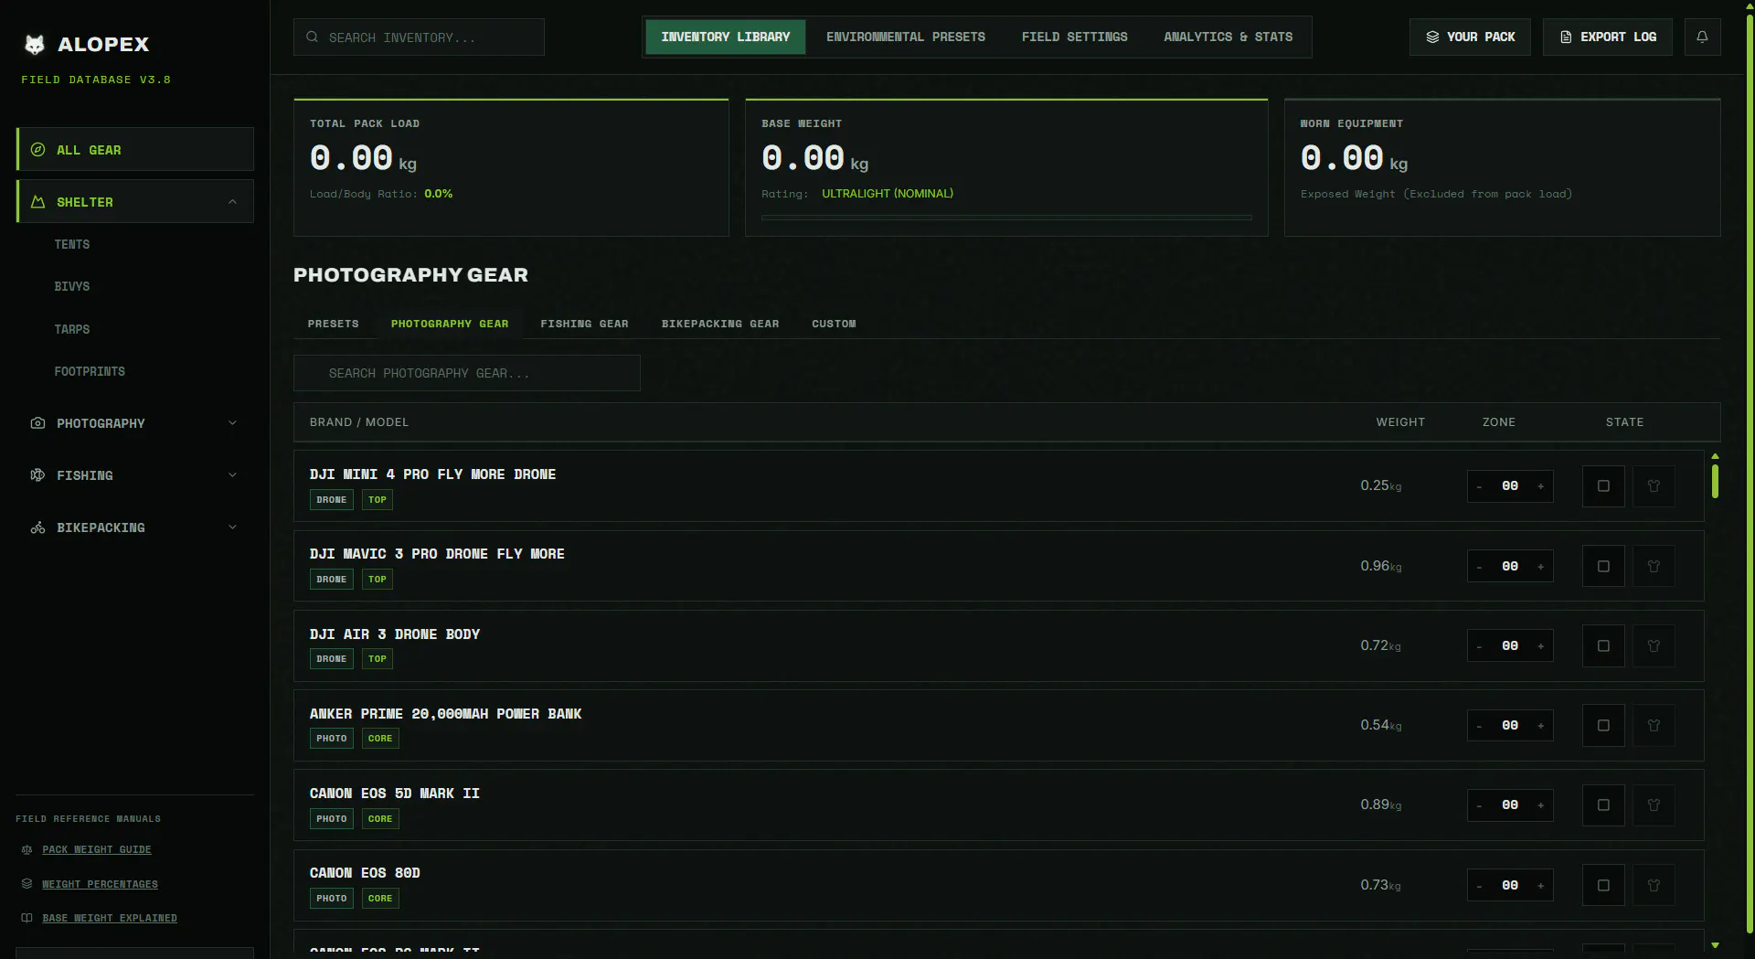Focus the Search Photography Gear field
The width and height of the screenshot is (1755, 959).
click(466, 373)
